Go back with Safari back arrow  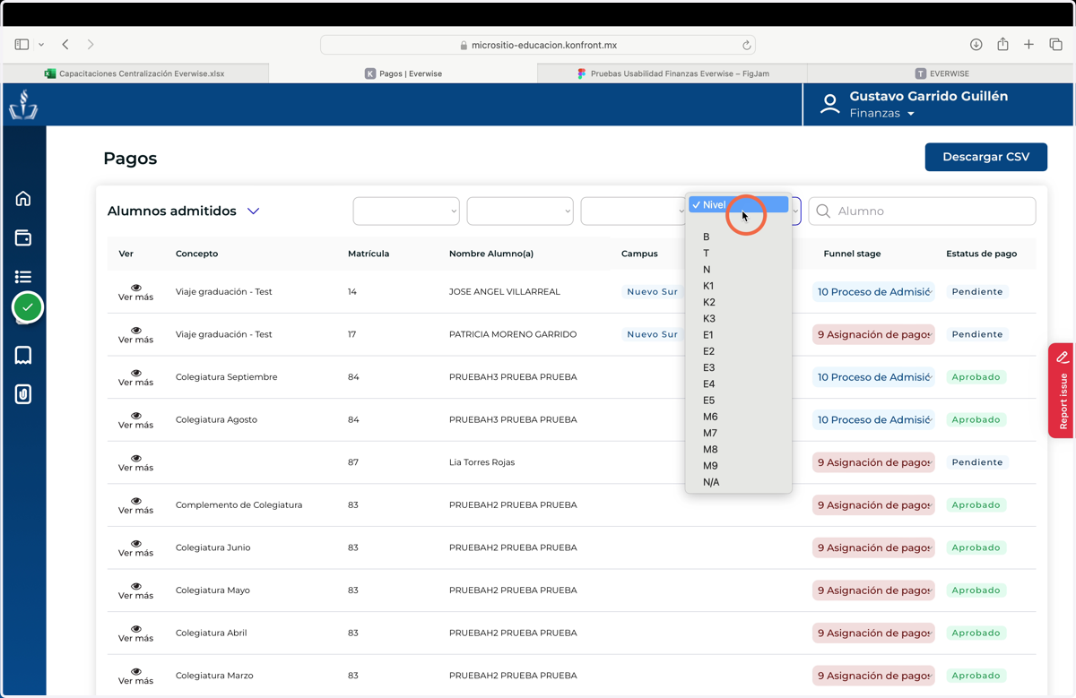tap(65, 45)
